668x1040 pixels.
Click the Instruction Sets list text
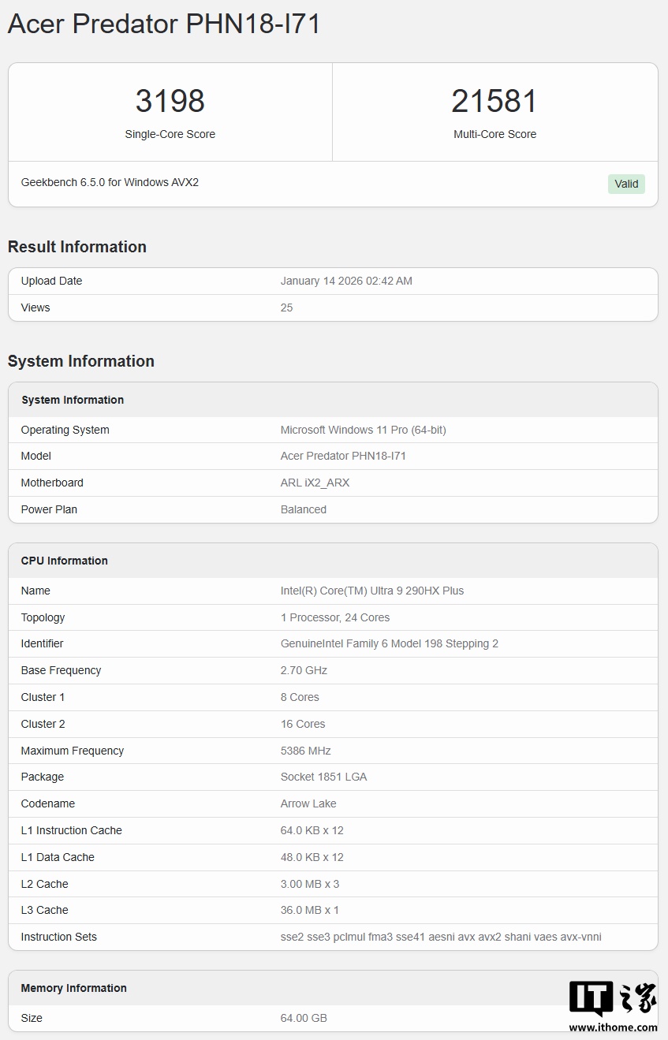[441, 937]
